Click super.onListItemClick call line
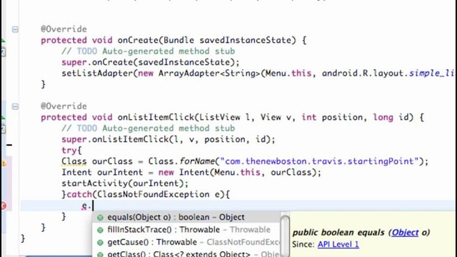Viewport: 457px width, 257px height. point(169,139)
